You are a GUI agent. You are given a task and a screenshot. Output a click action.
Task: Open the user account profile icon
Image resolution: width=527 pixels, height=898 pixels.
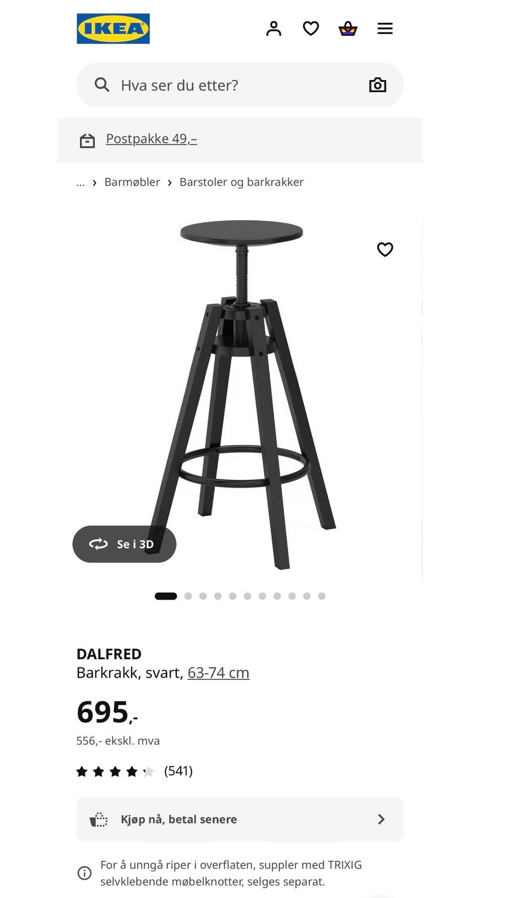[273, 29]
